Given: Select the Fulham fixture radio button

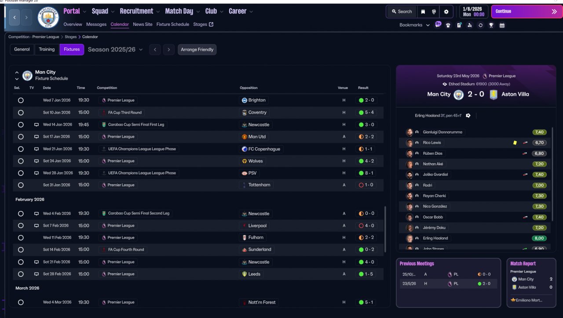Looking at the screenshot, I should tap(21, 238).
